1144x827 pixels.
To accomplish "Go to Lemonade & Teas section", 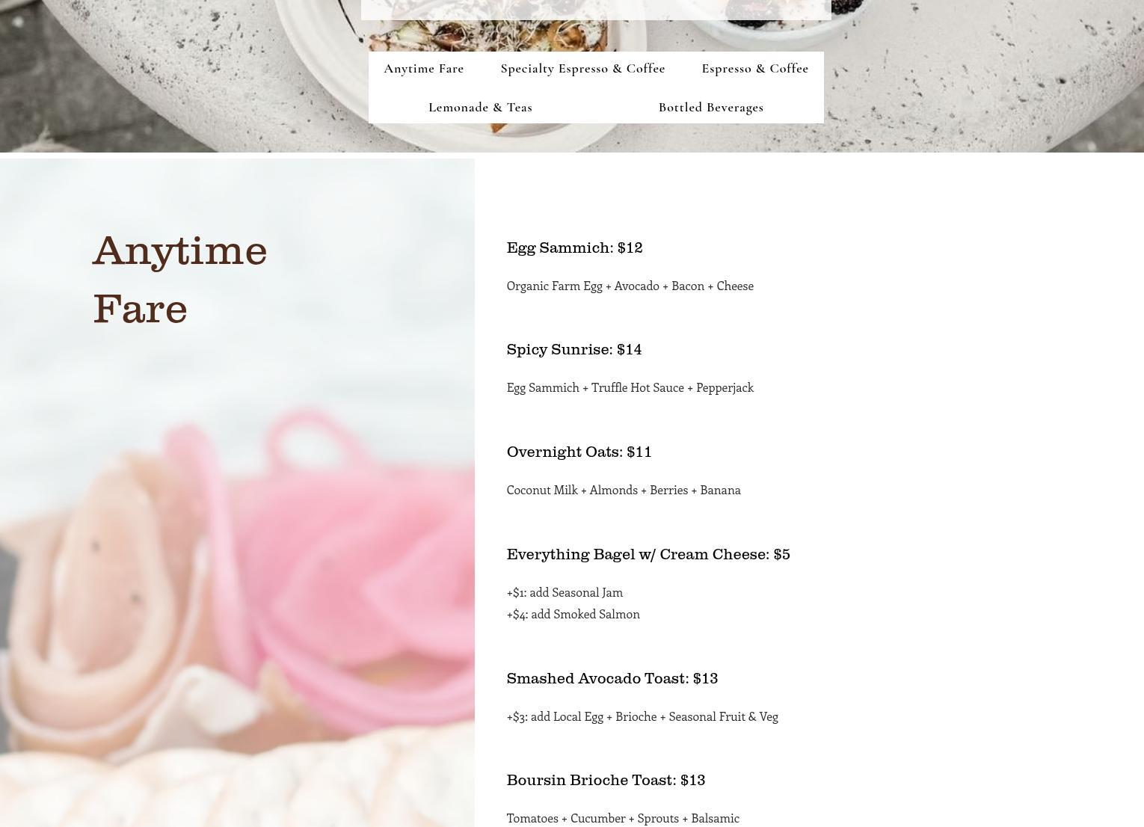I will (480, 107).
